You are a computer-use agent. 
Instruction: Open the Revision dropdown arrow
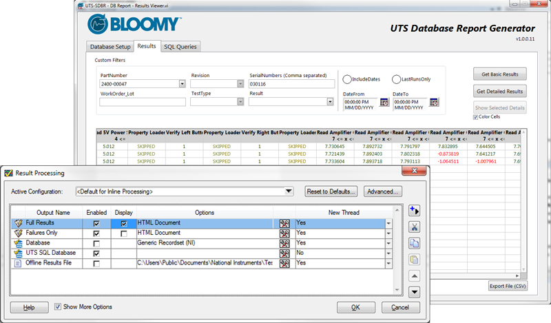pyautogui.click(x=240, y=83)
